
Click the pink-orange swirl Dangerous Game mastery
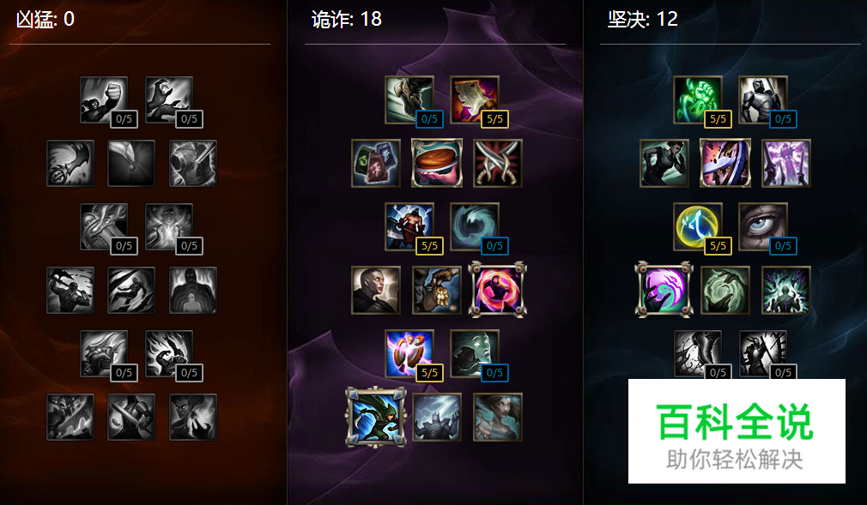498,290
